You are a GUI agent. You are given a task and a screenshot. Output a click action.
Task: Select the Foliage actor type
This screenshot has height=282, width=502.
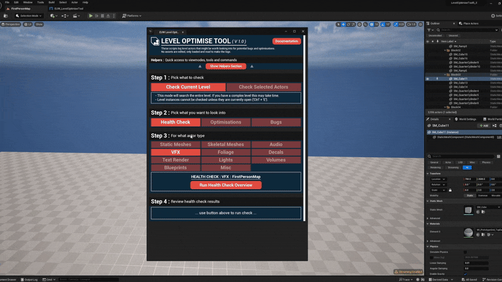(226, 152)
